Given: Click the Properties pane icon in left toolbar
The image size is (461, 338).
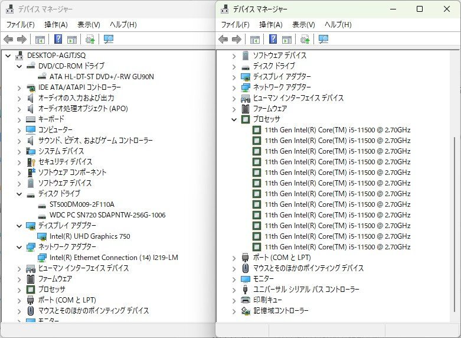Looking at the screenshot, I should [72, 39].
